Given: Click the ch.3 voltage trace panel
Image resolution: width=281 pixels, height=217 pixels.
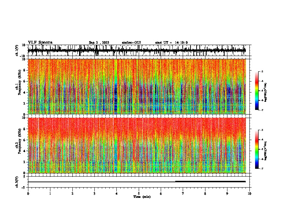Looking at the screenshot, I should click(x=139, y=182).
